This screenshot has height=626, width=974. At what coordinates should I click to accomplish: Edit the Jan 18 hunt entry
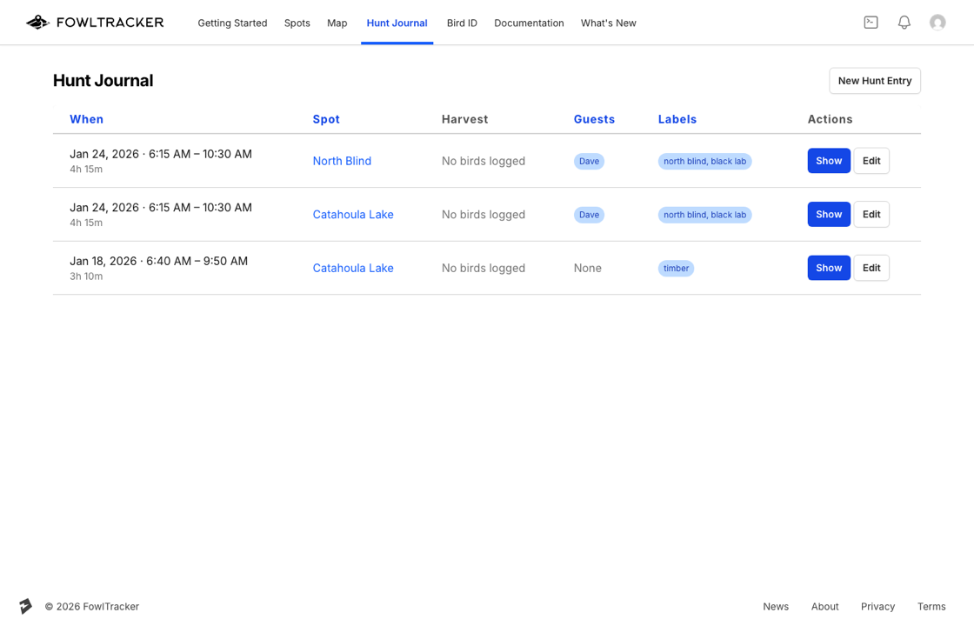[x=871, y=268]
